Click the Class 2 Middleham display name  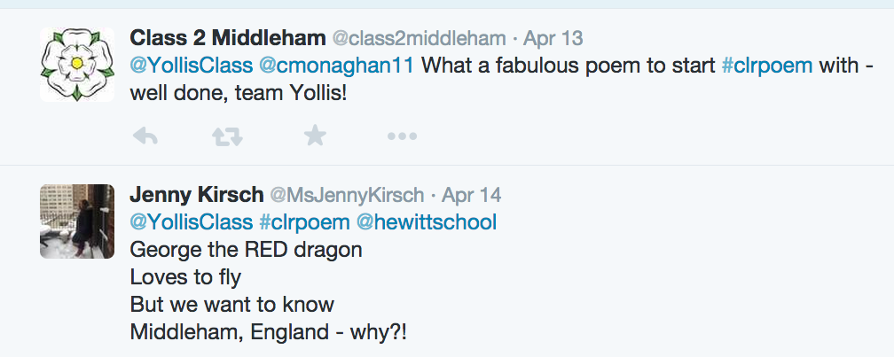(226, 38)
